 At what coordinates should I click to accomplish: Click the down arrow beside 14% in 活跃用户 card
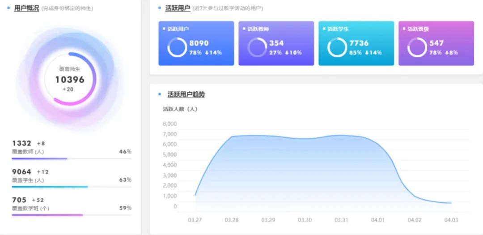click(207, 53)
